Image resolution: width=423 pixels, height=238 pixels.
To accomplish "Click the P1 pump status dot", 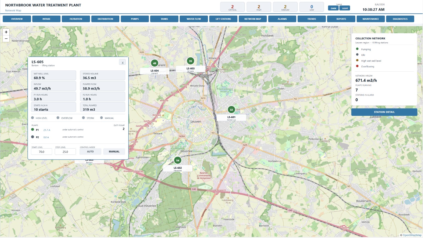I will [32, 130].
